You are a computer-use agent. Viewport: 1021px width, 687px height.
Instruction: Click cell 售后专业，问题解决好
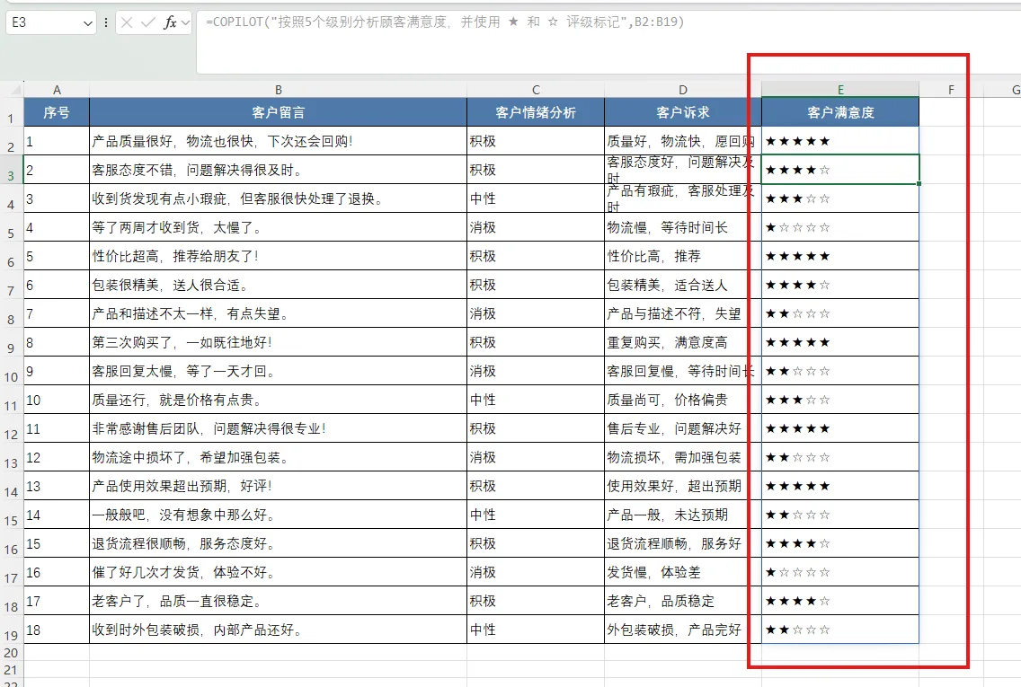tap(682, 428)
